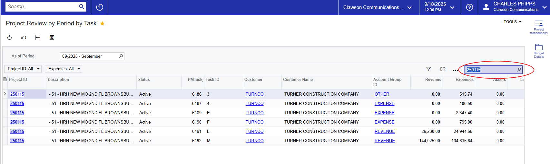
Task: Click the refresh icon in the toolbar
Action: pos(10,38)
